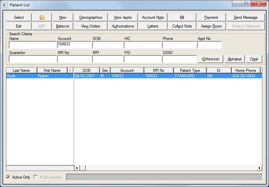269x187 pixels.
Task: Click Send Message button
Action: 245,17
